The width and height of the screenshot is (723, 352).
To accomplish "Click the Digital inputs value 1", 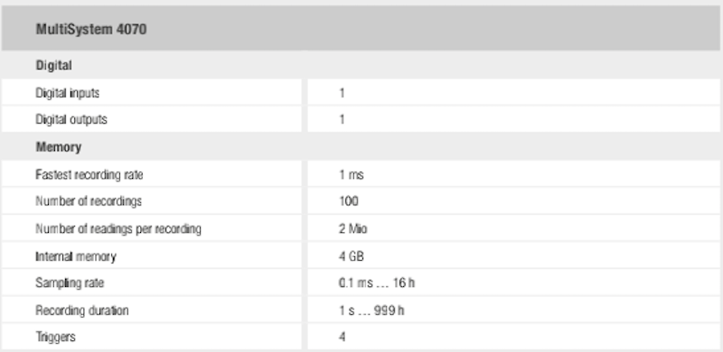I will 342,93.
